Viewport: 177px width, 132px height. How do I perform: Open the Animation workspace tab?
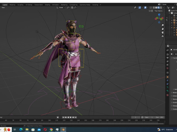[55, 5]
